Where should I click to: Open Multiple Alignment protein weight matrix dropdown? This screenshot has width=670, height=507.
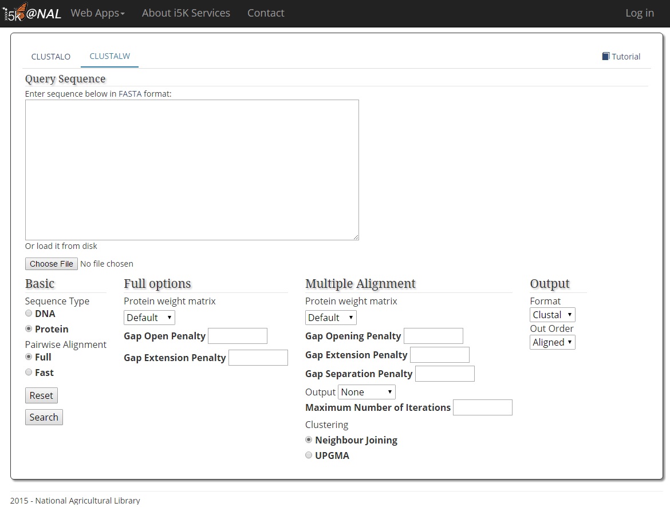point(331,318)
